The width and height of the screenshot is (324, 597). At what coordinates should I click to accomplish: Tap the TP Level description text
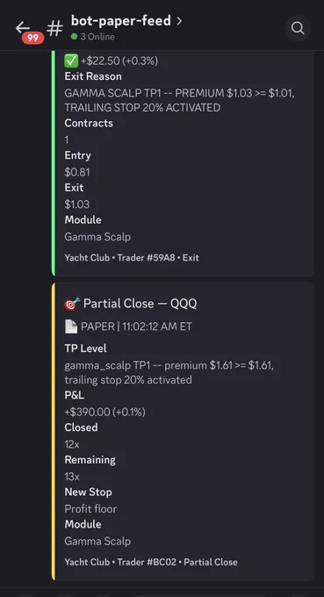coord(169,373)
